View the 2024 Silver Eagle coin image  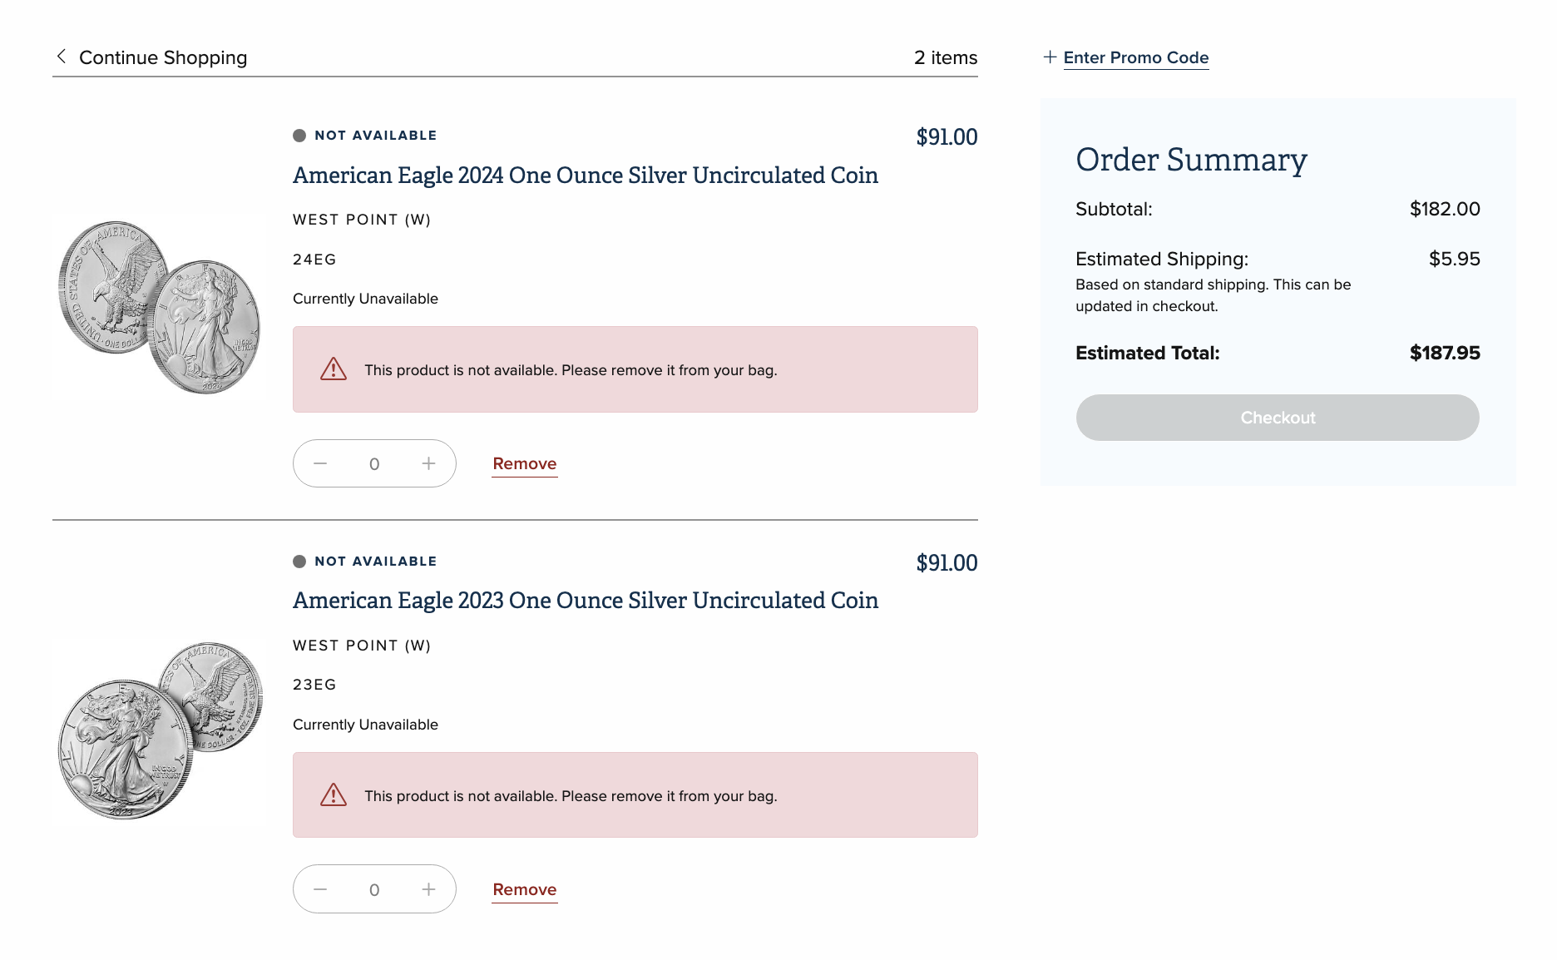[159, 306]
